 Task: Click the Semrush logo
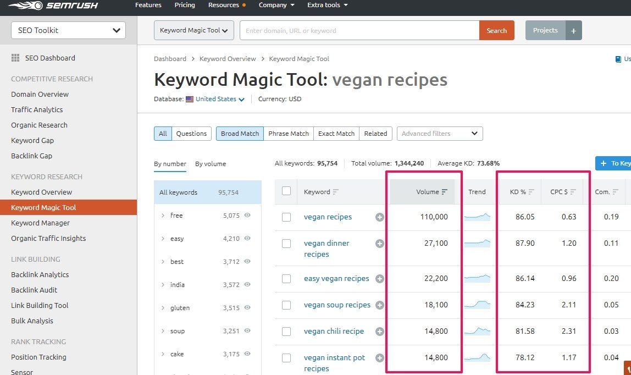pos(53,5)
